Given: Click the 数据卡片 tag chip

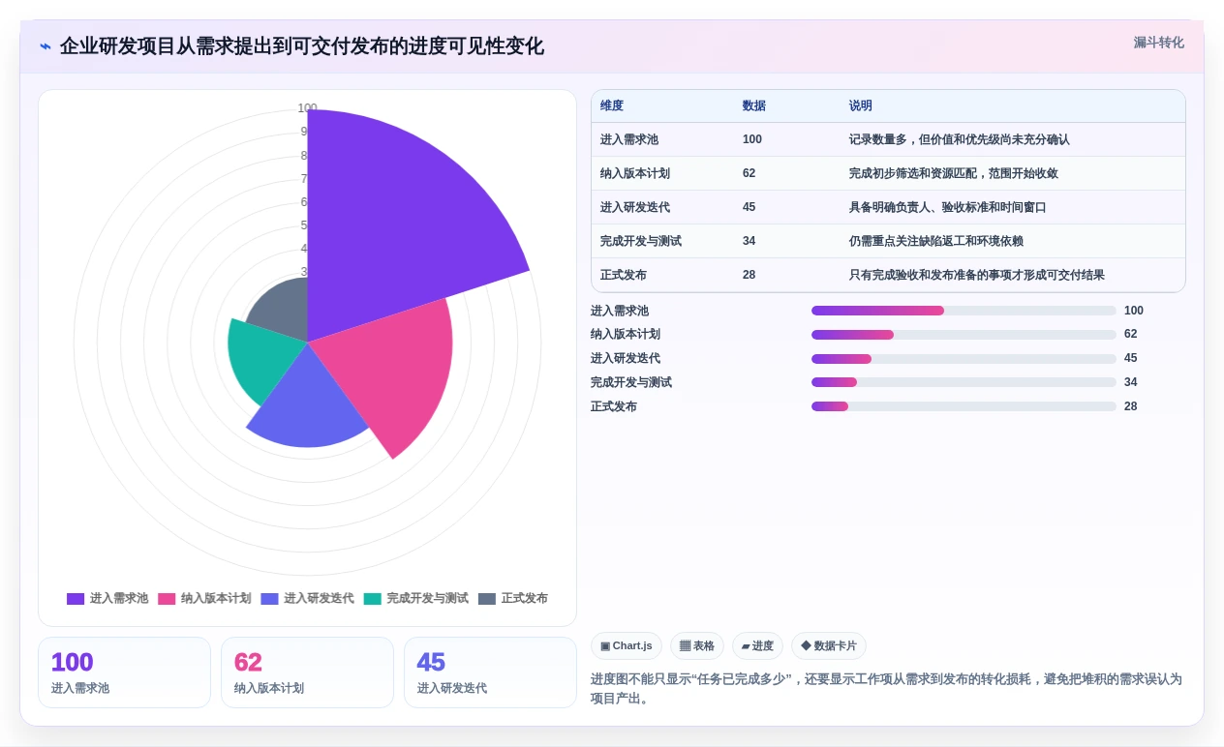Looking at the screenshot, I should click(829, 646).
